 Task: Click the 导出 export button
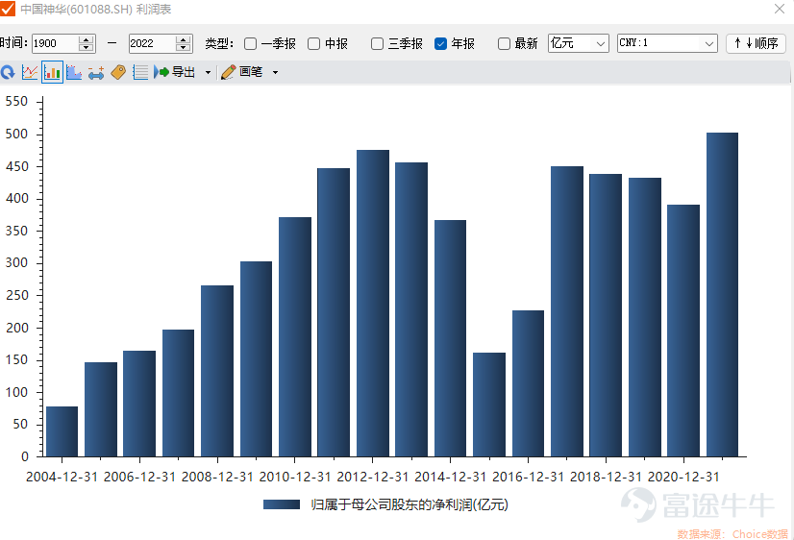[175, 72]
